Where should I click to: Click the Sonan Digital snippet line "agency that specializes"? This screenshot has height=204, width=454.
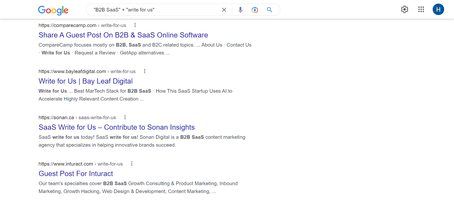point(107,145)
